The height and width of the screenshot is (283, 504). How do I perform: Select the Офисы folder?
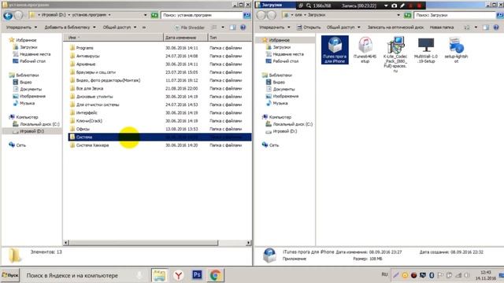pyautogui.click(x=83, y=129)
